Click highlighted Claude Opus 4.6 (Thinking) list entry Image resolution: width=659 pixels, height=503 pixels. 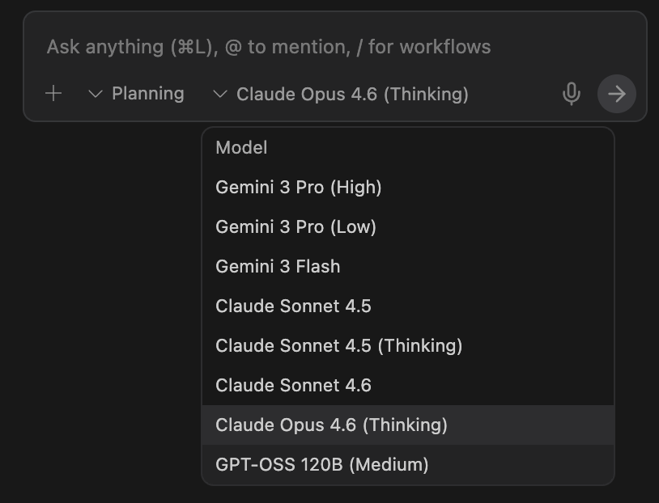pos(408,425)
